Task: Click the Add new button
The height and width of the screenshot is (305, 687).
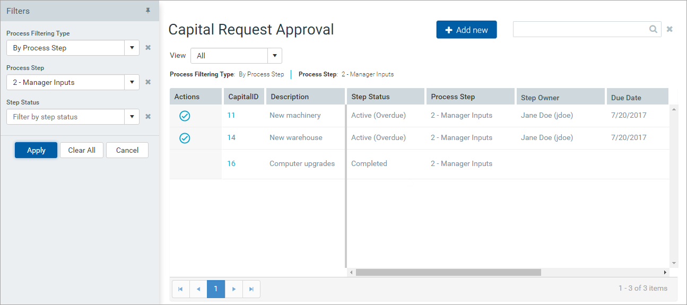Action: click(x=466, y=30)
